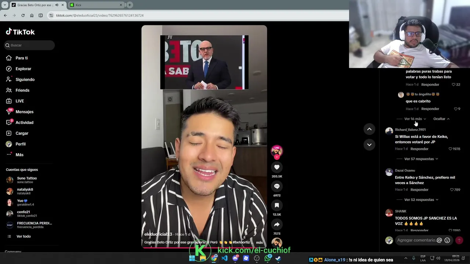Like the 'que es cabrito' reply
470x264 pixels.
[456, 109]
